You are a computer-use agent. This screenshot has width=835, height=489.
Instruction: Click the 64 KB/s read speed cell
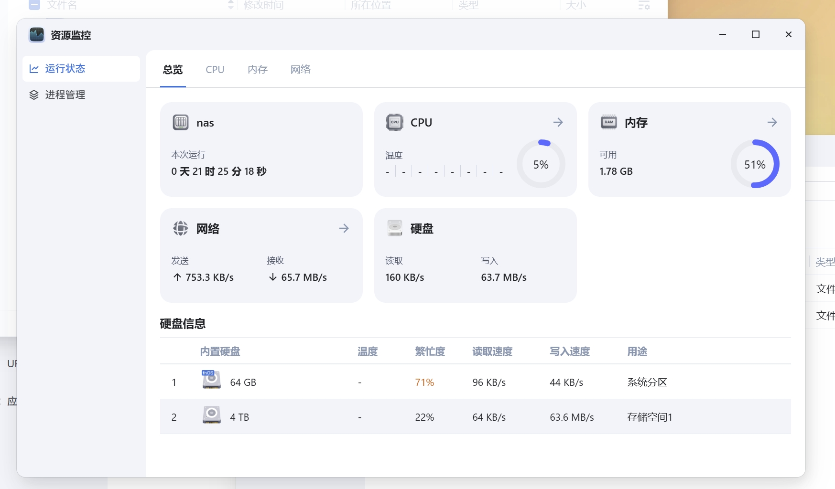tap(489, 417)
